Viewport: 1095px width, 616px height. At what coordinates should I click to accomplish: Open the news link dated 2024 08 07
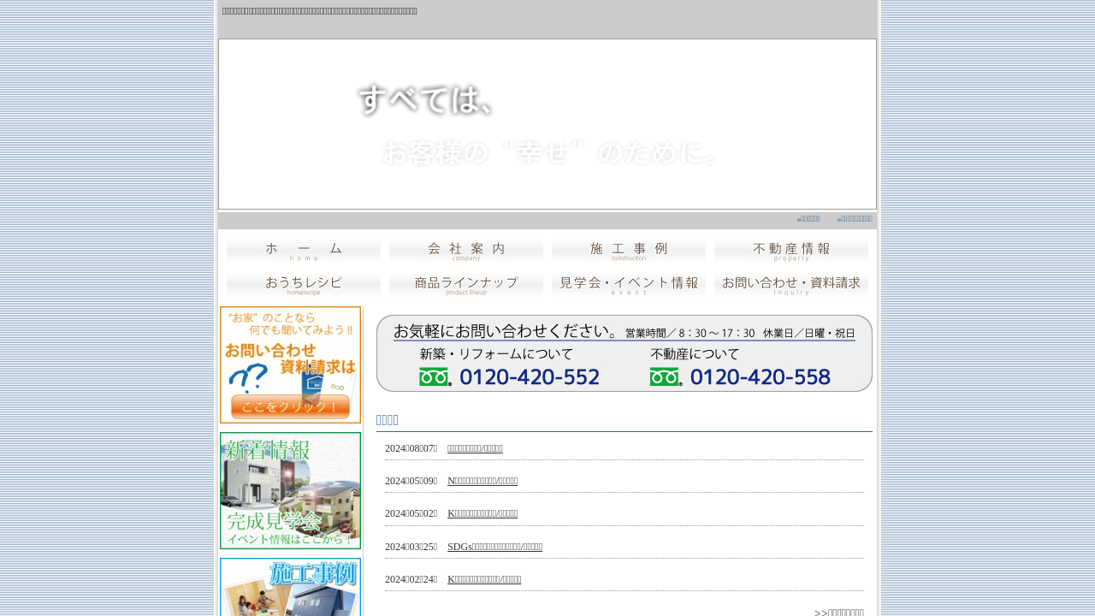(475, 448)
